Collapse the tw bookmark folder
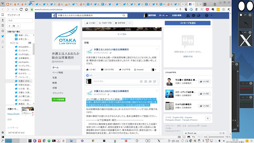The height and width of the screenshot is (143, 254). click(11, 43)
